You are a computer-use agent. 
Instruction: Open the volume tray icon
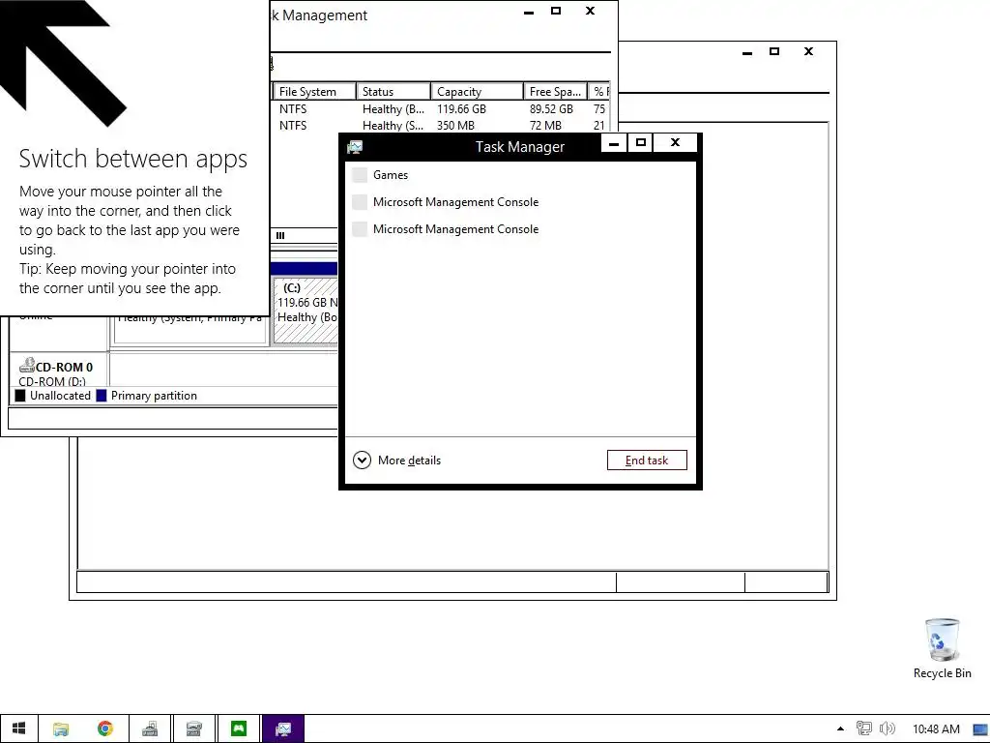coord(888,728)
